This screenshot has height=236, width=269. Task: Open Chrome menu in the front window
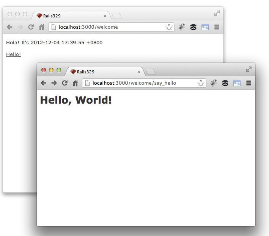[x=249, y=83]
